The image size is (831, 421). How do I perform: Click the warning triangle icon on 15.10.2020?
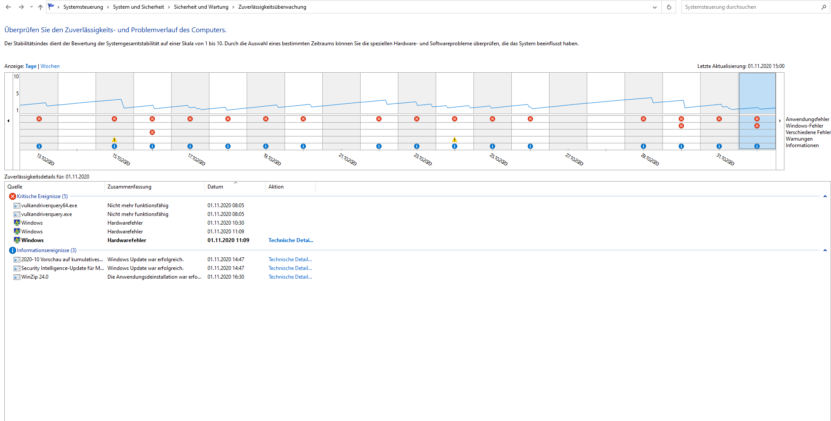[114, 139]
